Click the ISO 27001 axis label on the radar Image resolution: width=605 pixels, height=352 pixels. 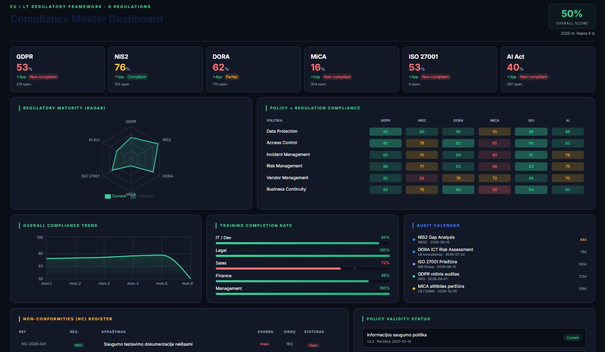point(90,176)
